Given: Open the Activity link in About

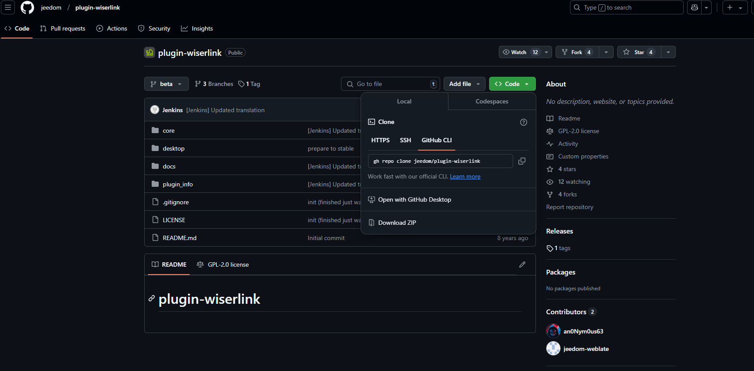Looking at the screenshot, I should (568, 144).
